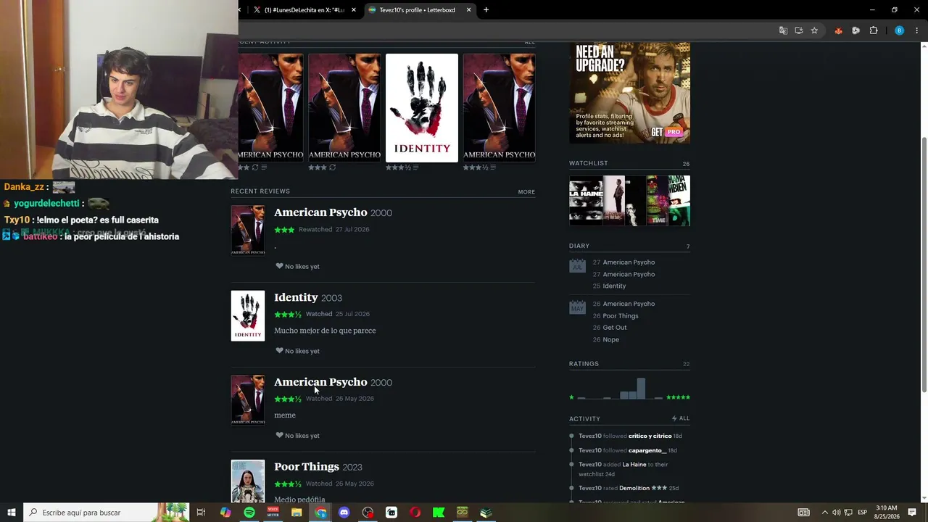Open La Haine poster in the watchlist

(x=586, y=201)
